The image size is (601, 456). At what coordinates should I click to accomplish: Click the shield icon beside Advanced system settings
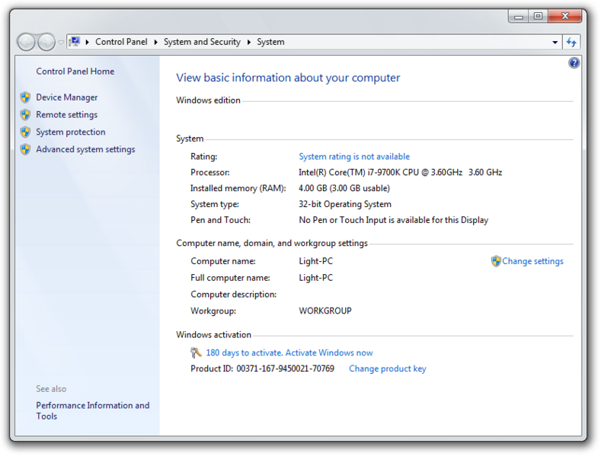[25, 150]
